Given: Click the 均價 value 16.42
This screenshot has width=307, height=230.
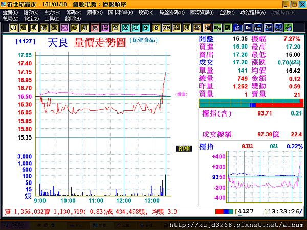Looking at the screenshot, I should click(293, 71).
